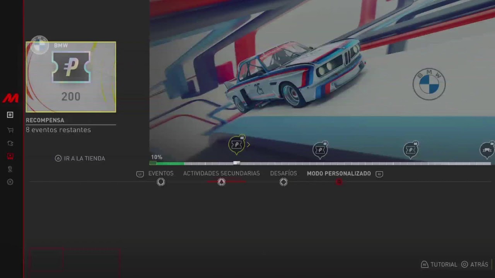Open the playlist list icon in sidebar

tap(10, 115)
